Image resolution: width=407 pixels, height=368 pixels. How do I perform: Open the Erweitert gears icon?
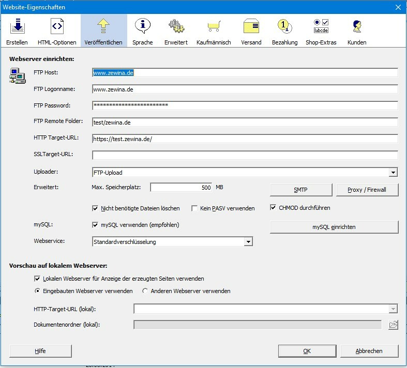coord(176,26)
